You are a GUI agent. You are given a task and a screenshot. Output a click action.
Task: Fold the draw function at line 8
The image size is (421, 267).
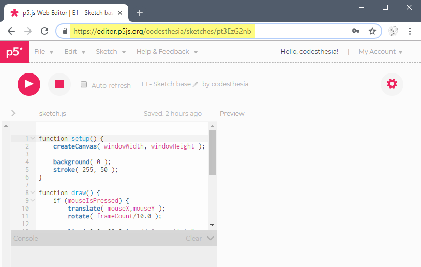(x=33, y=192)
